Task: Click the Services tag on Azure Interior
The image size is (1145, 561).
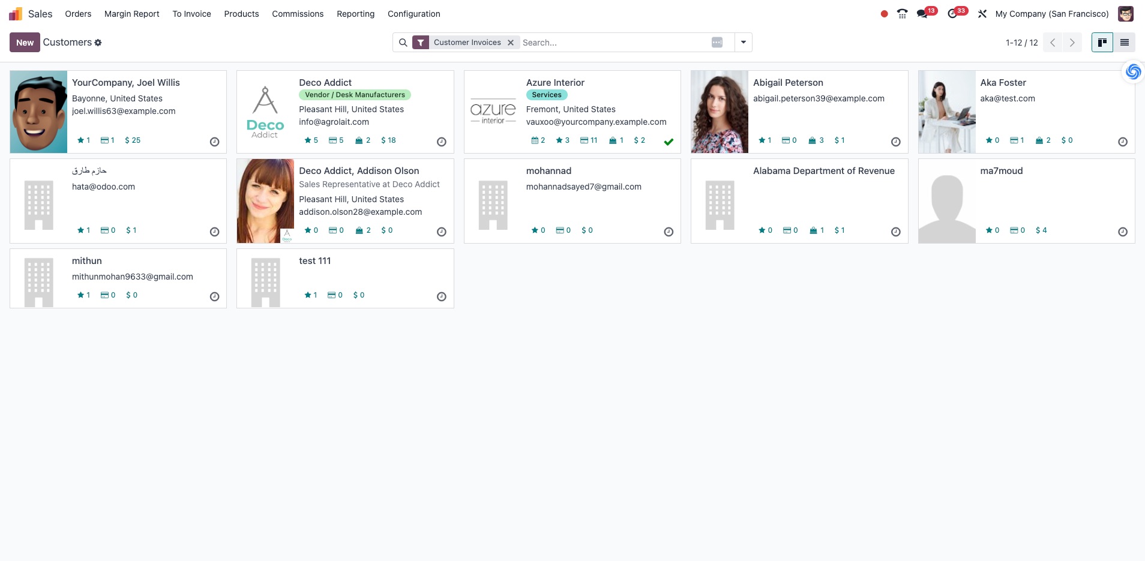Action: [547, 95]
